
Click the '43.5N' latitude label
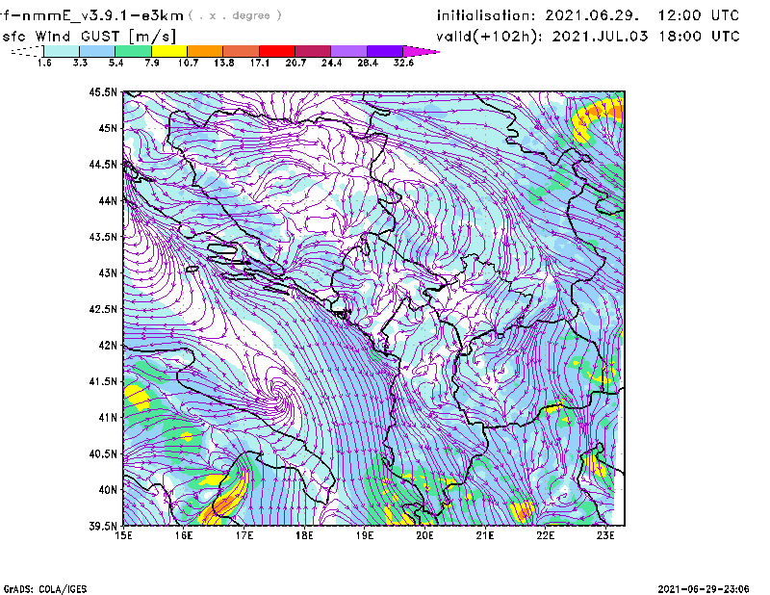click(x=103, y=237)
